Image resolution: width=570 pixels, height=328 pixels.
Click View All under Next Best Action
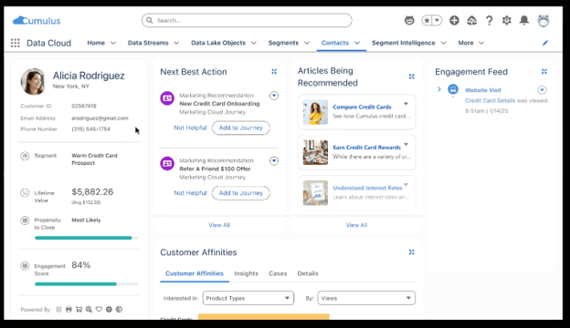pyautogui.click(x=219, y=225)
